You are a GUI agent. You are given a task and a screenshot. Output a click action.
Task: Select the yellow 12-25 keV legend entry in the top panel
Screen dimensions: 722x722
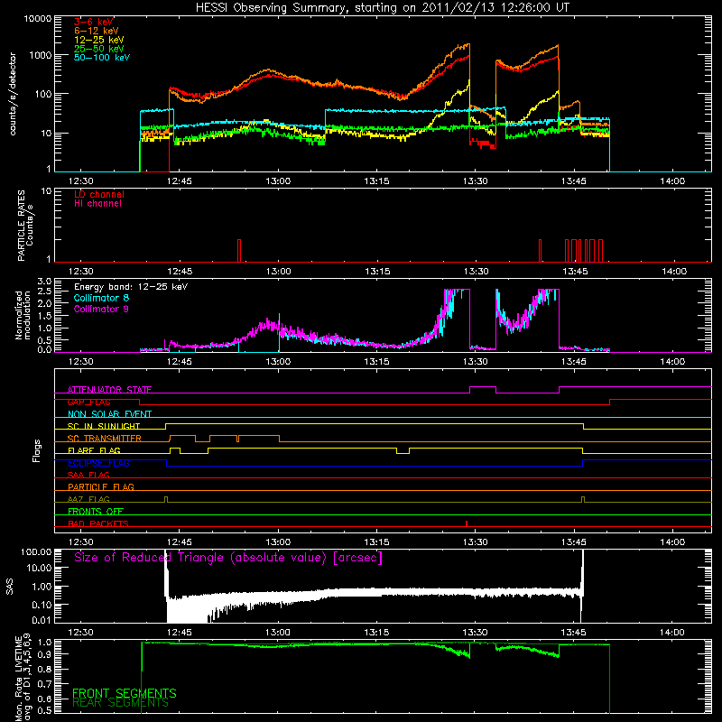click(x=98, y=40)
